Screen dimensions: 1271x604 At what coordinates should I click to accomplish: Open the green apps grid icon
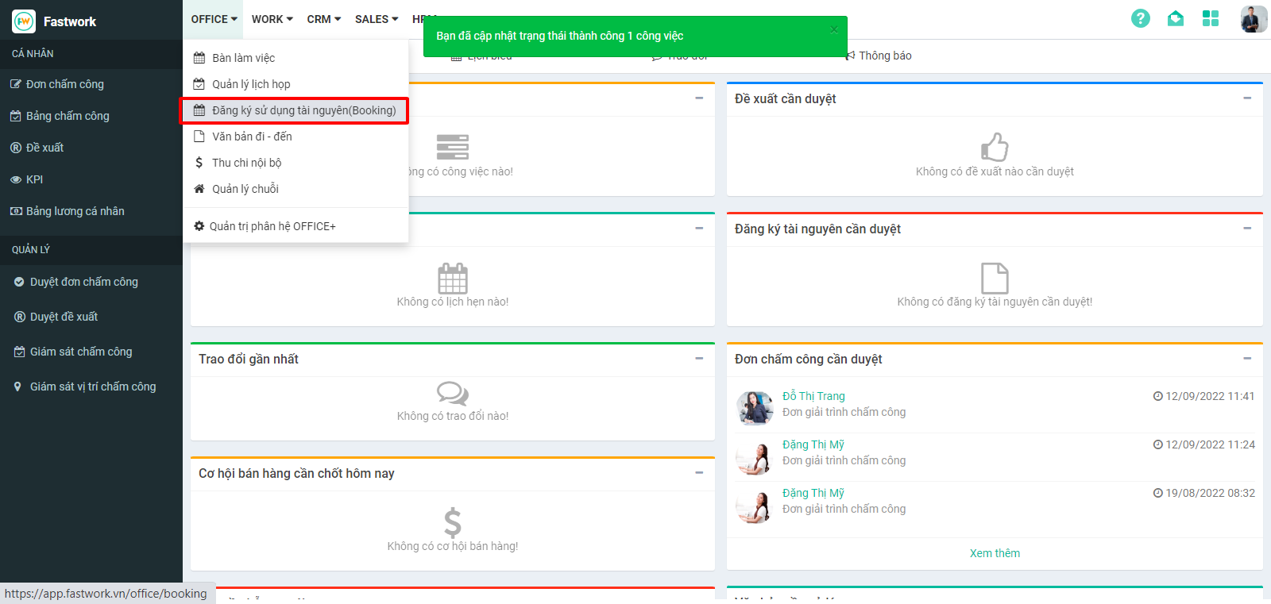point(1210,18)
